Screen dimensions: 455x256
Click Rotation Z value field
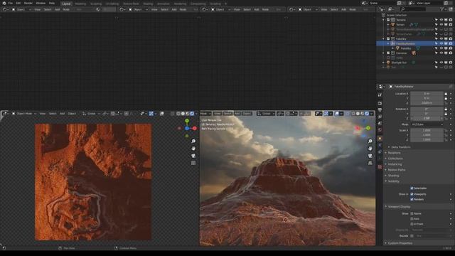point(427,119)
